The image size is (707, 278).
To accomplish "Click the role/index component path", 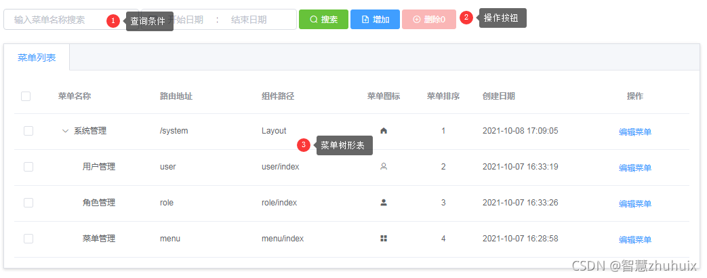I will coord(279,203).
